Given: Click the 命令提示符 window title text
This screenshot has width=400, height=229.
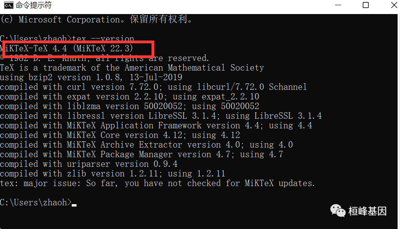Looking at the screenshot, I should click(x=34, y=6).
